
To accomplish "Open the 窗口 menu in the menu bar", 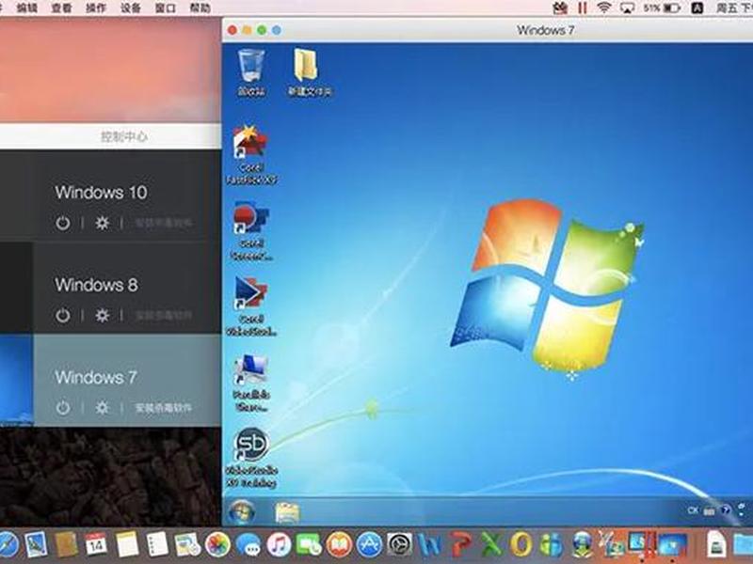I will [x=166, y=8].
